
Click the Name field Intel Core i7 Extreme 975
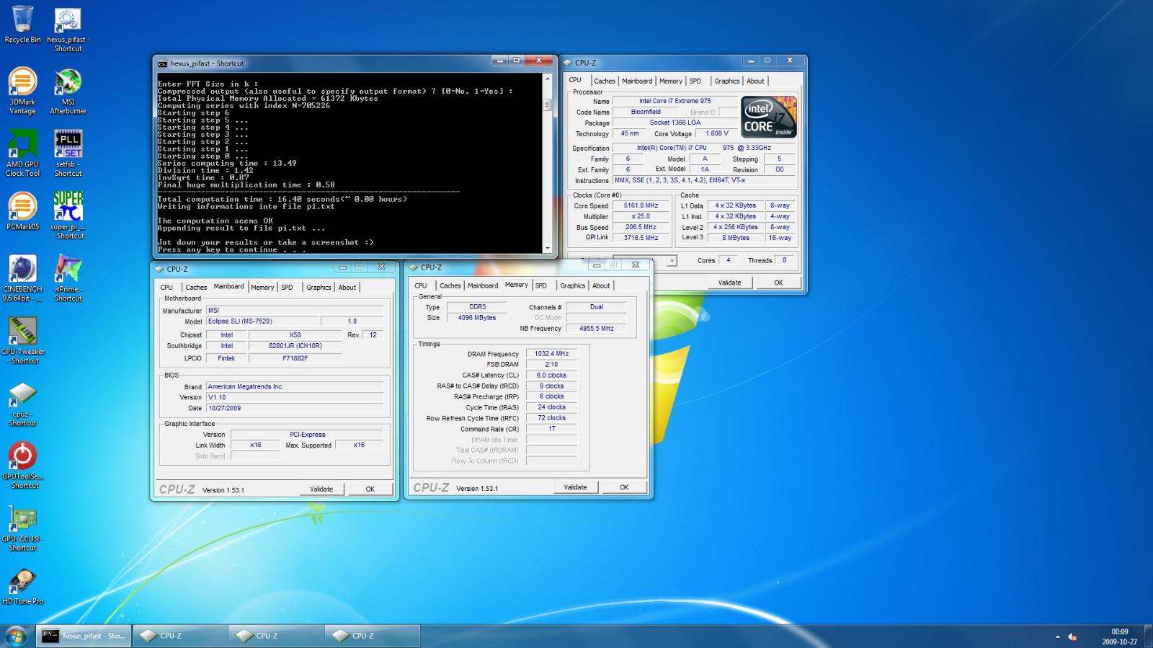[675, 101]
